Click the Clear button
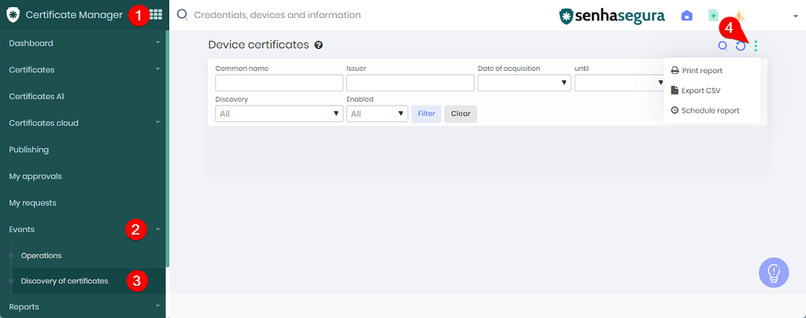The width and height of the screenshot is (806, 318). [460, 114]
